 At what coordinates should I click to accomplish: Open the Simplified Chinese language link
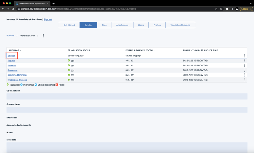click(x=17, y=75)
